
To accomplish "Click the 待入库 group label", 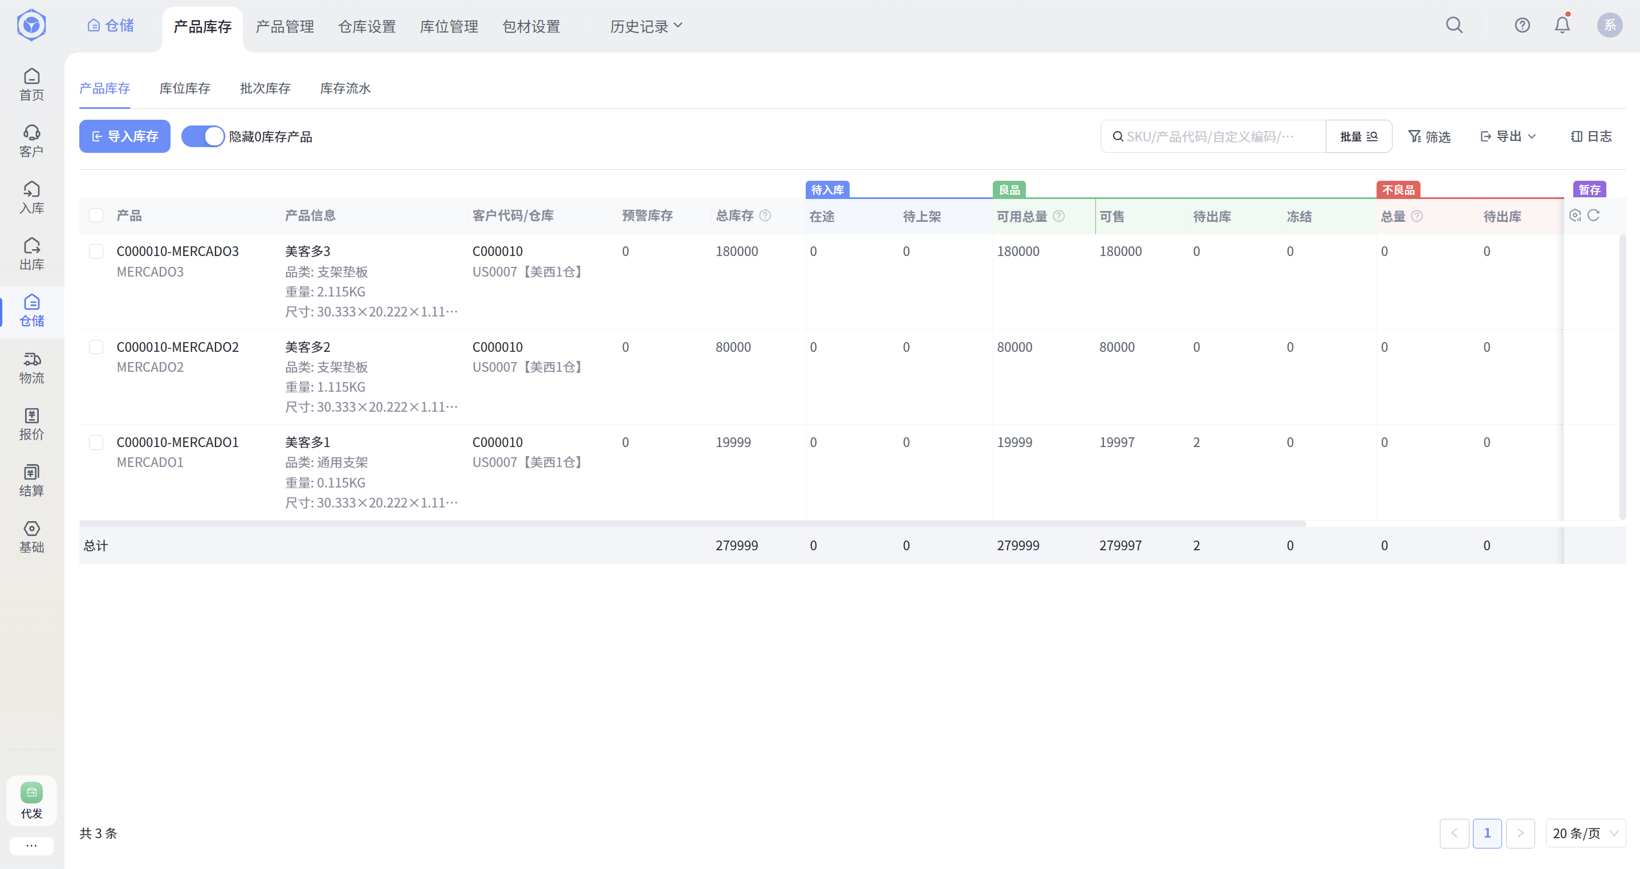I will tap(827, 190).
